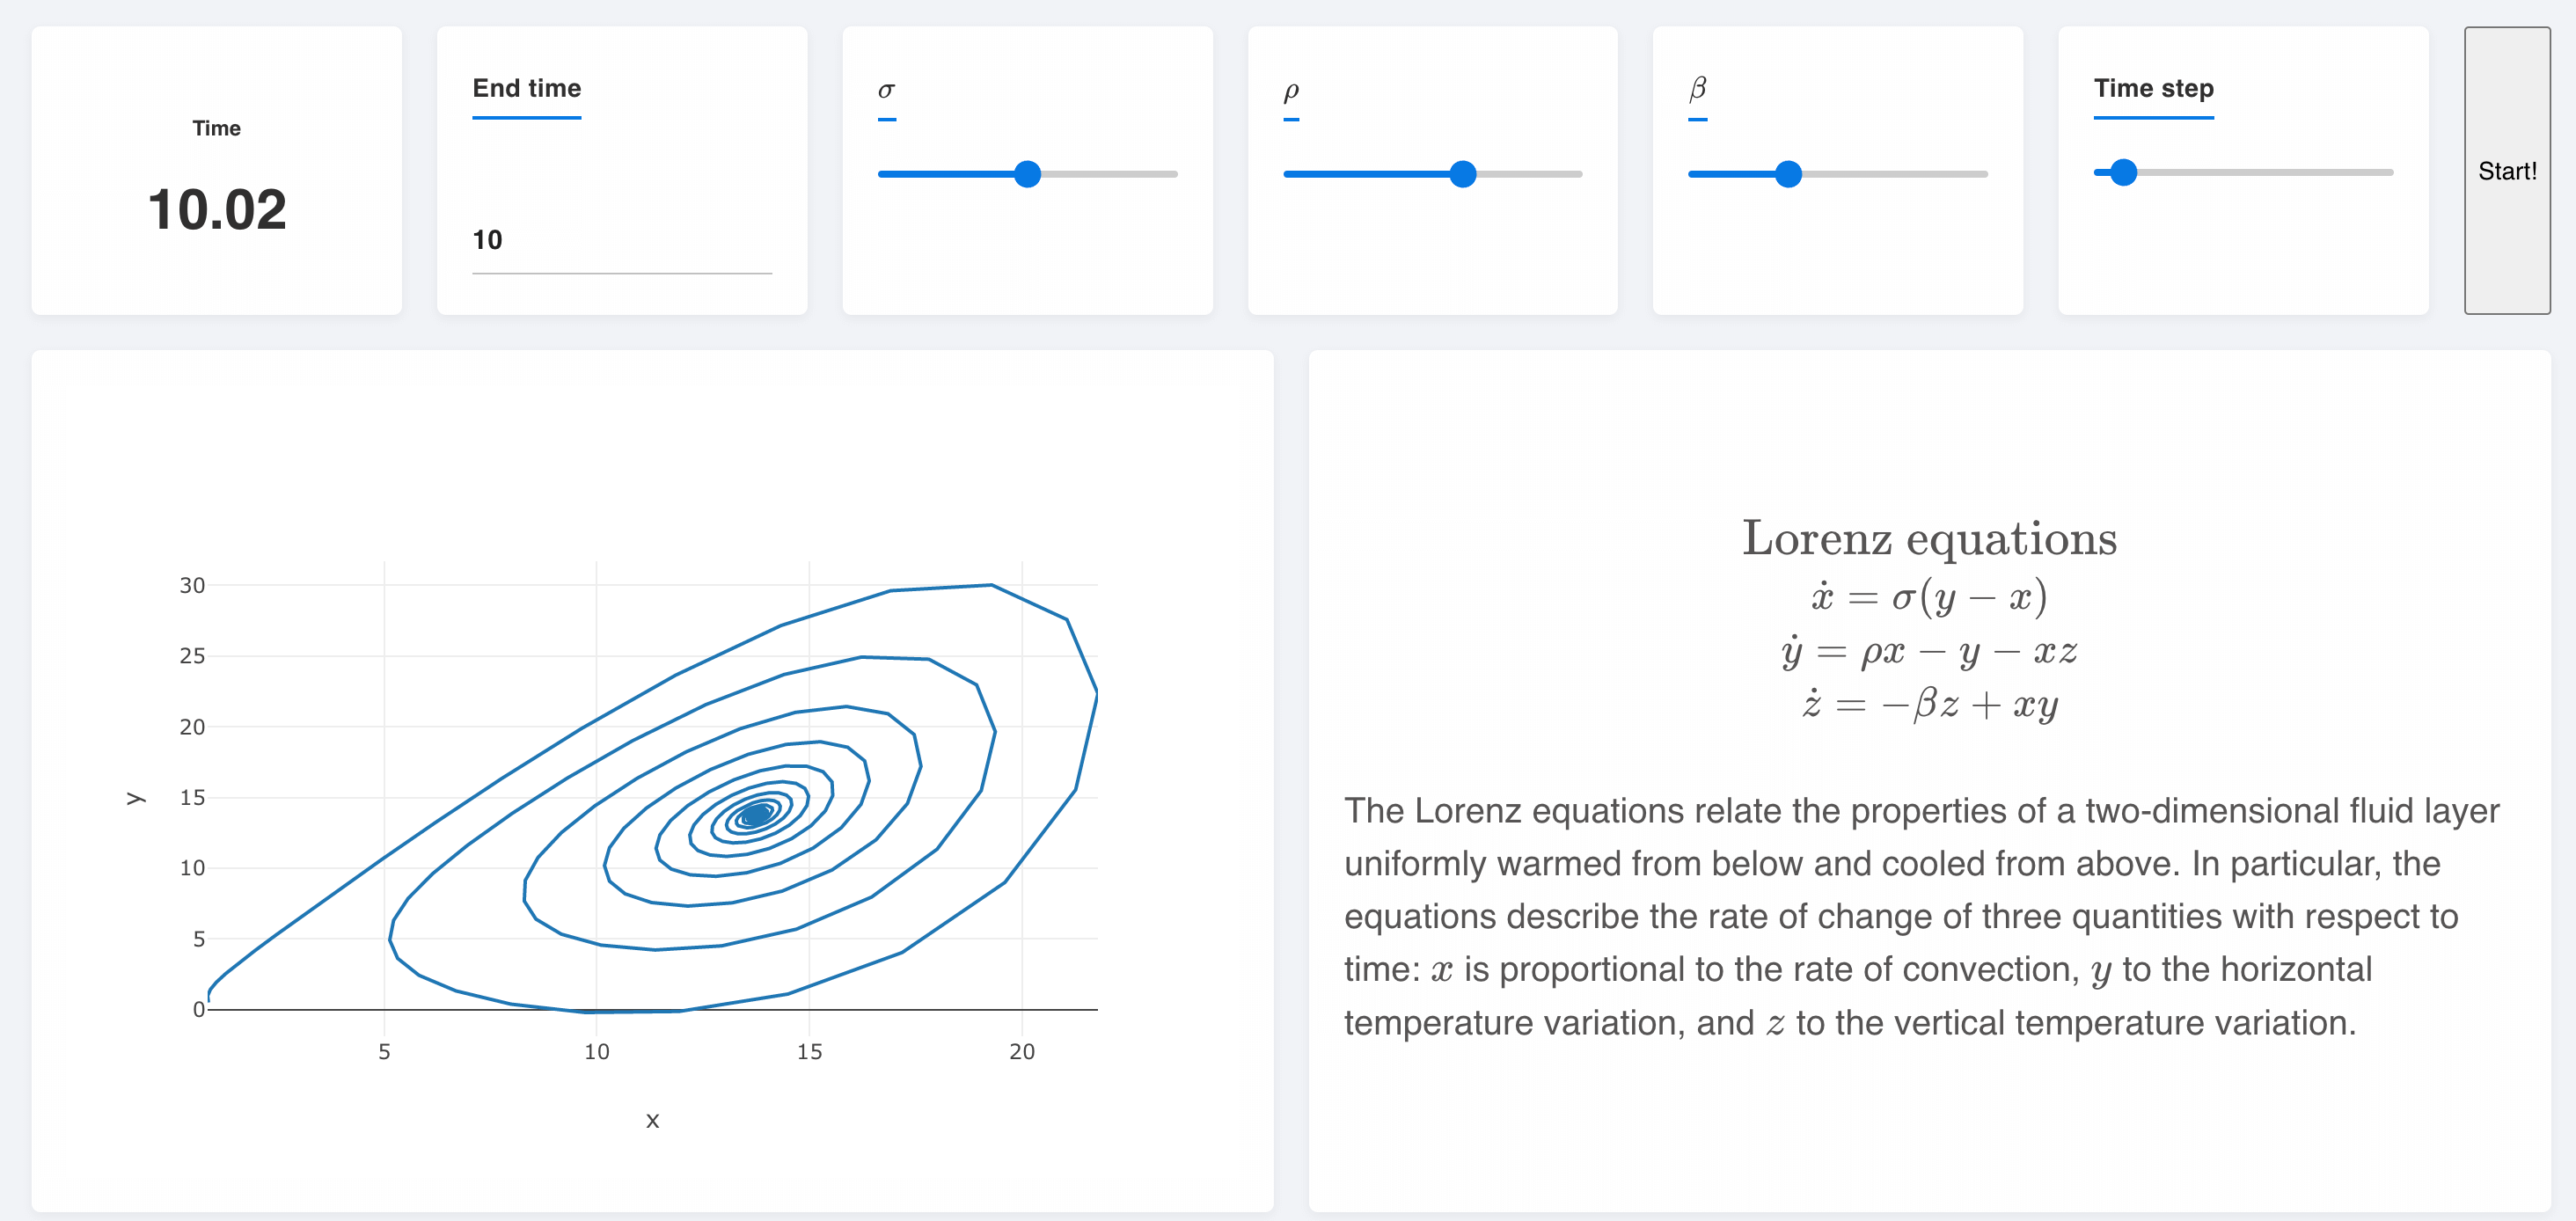Image resolution: width=2576 pixels, height=1221 pixels.
Task: Click the 10.02 time readout
Action: pos(217,210)
